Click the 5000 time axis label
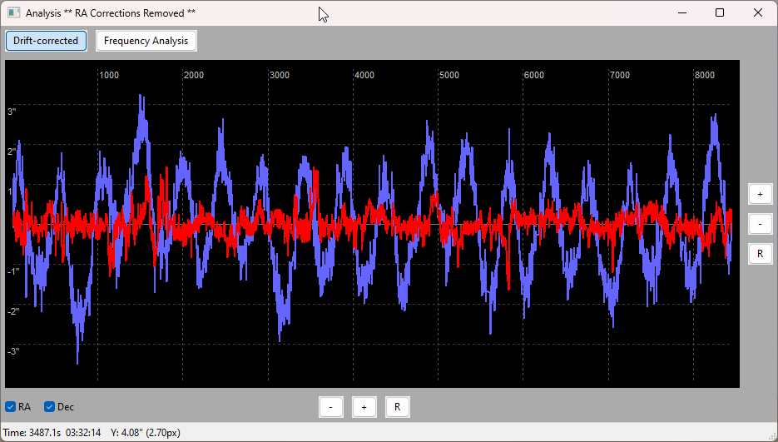The height and width of the screenshot is (442, 778). tap(449, 75)
